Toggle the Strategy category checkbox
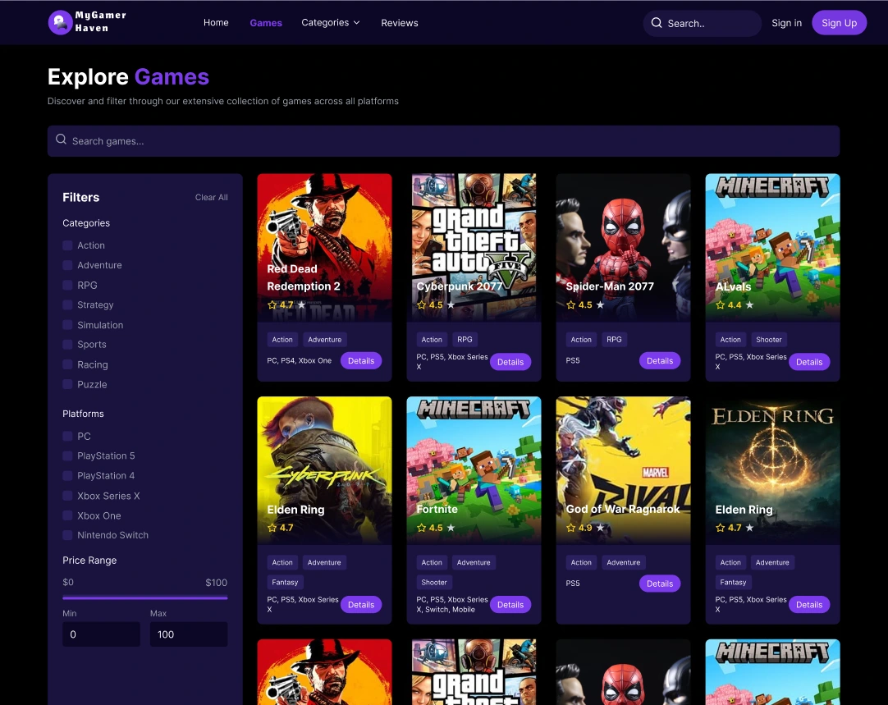 click(67, 304)
